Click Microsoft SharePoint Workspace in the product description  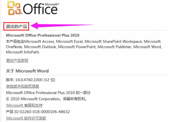(x=113, y=42)
